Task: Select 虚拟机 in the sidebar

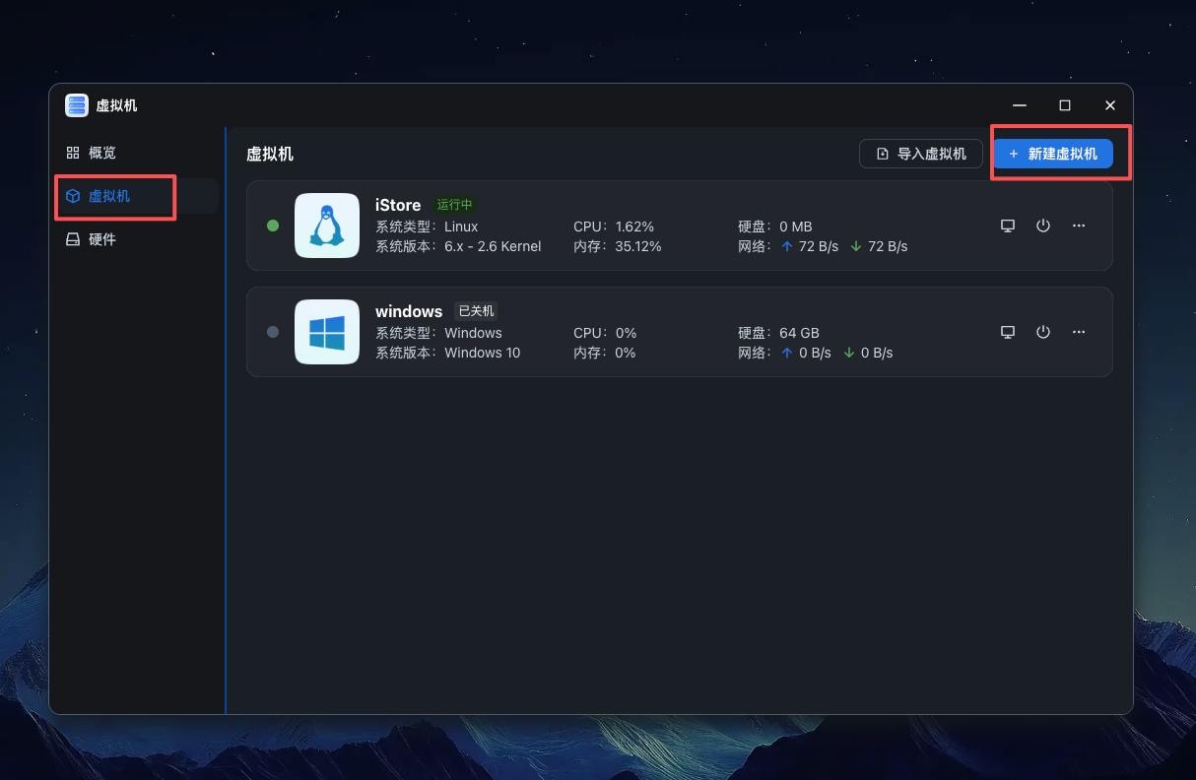Action: tap(108, 196)
